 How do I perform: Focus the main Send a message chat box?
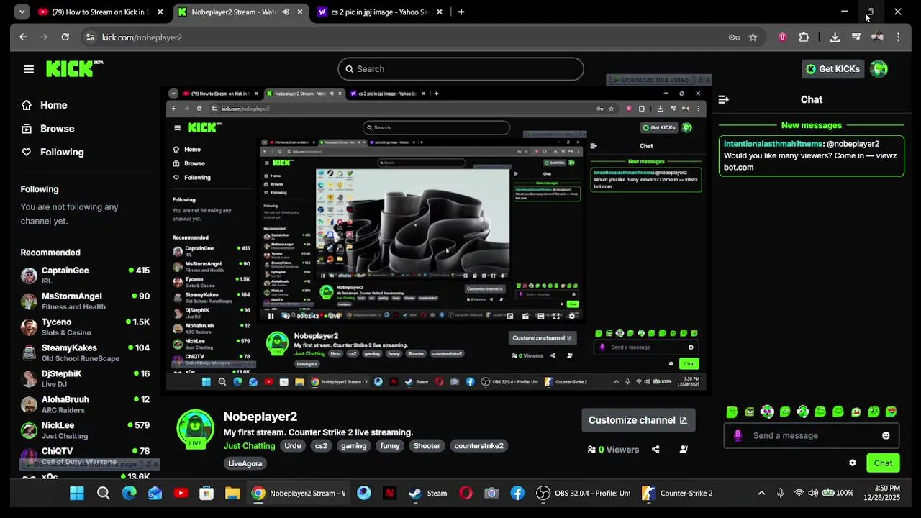[812, 435]
